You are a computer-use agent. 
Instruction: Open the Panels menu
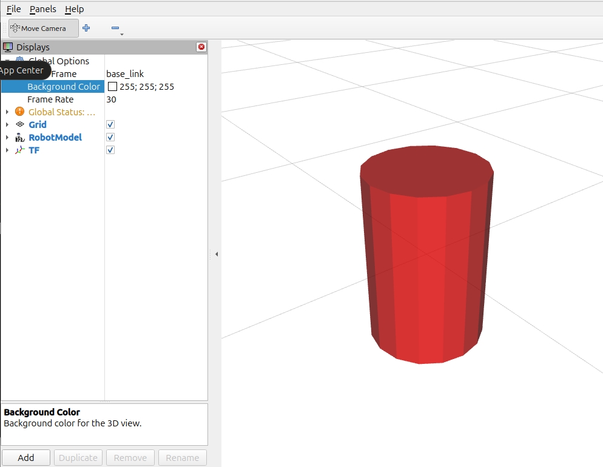[x=42, y=9]
